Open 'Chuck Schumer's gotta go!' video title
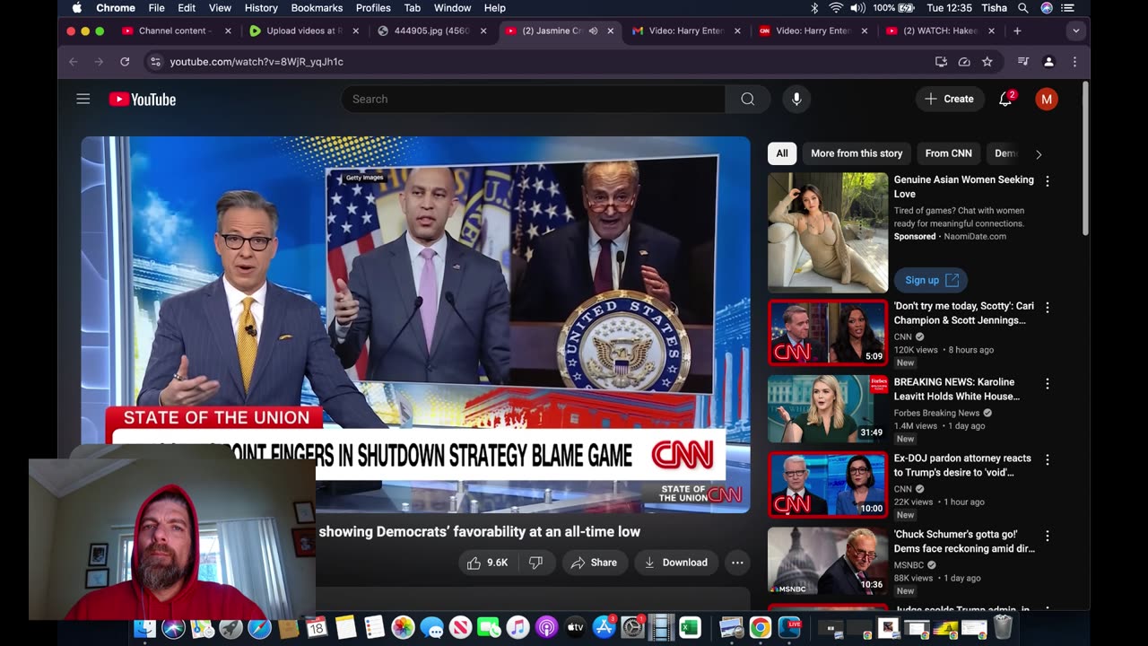 pyautogui.click(x=964, y=541)
